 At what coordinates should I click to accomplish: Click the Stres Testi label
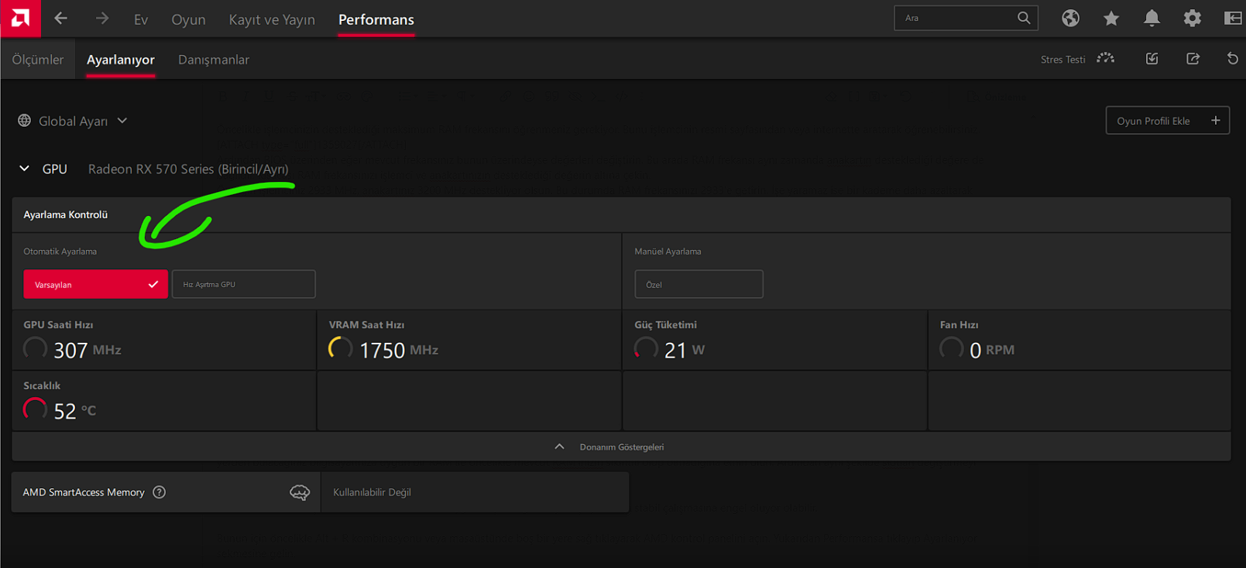point(1062,60)
